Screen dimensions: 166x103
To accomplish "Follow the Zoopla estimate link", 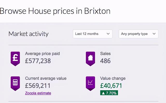I will (38, 93).
